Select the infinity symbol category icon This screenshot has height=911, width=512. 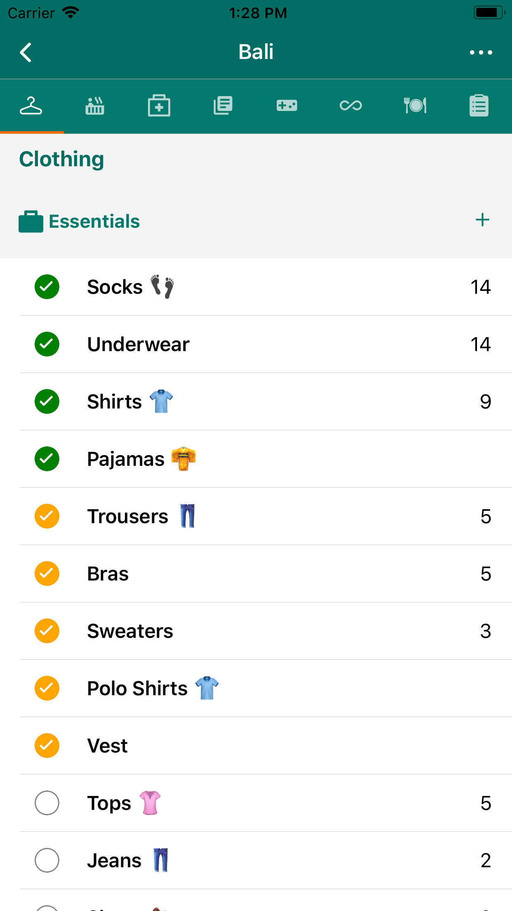tap(351, 106)
